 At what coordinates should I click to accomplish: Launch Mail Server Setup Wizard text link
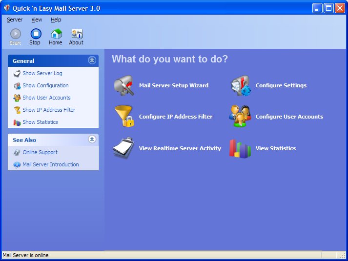(x=174, y=85)
